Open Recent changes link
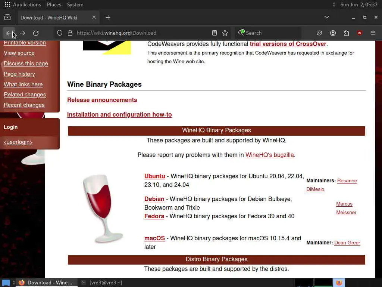 (x=24, y=105)
